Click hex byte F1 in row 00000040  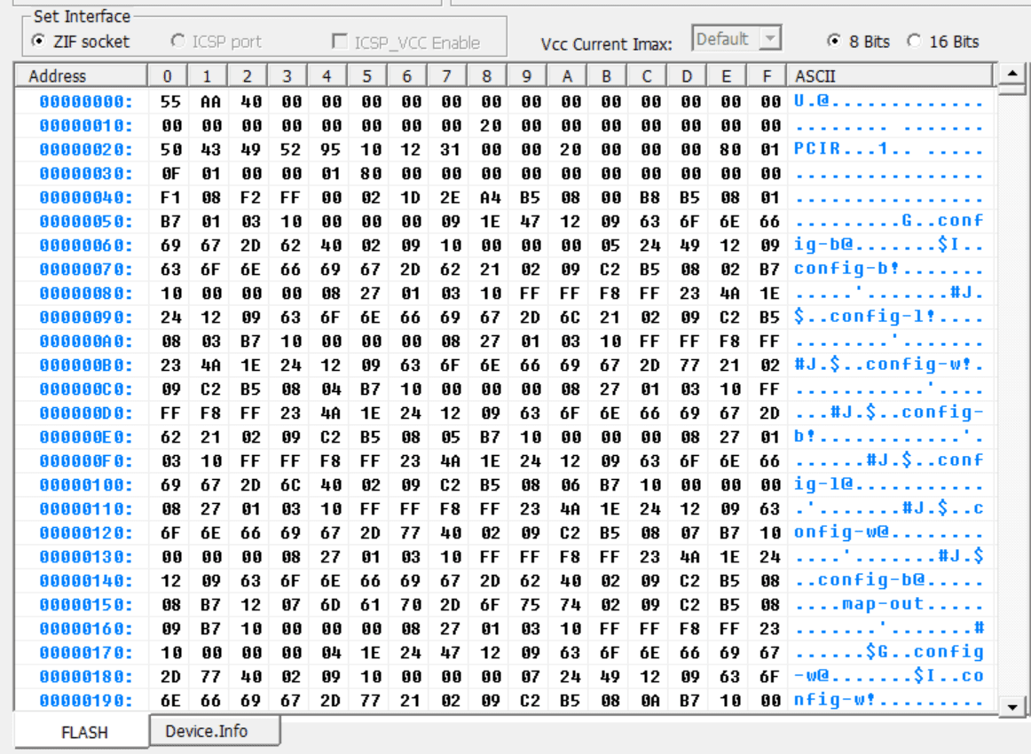click(x=170, y=198)
